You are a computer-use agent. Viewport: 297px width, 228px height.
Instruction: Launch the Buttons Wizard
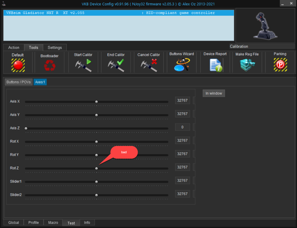point(182,65)
